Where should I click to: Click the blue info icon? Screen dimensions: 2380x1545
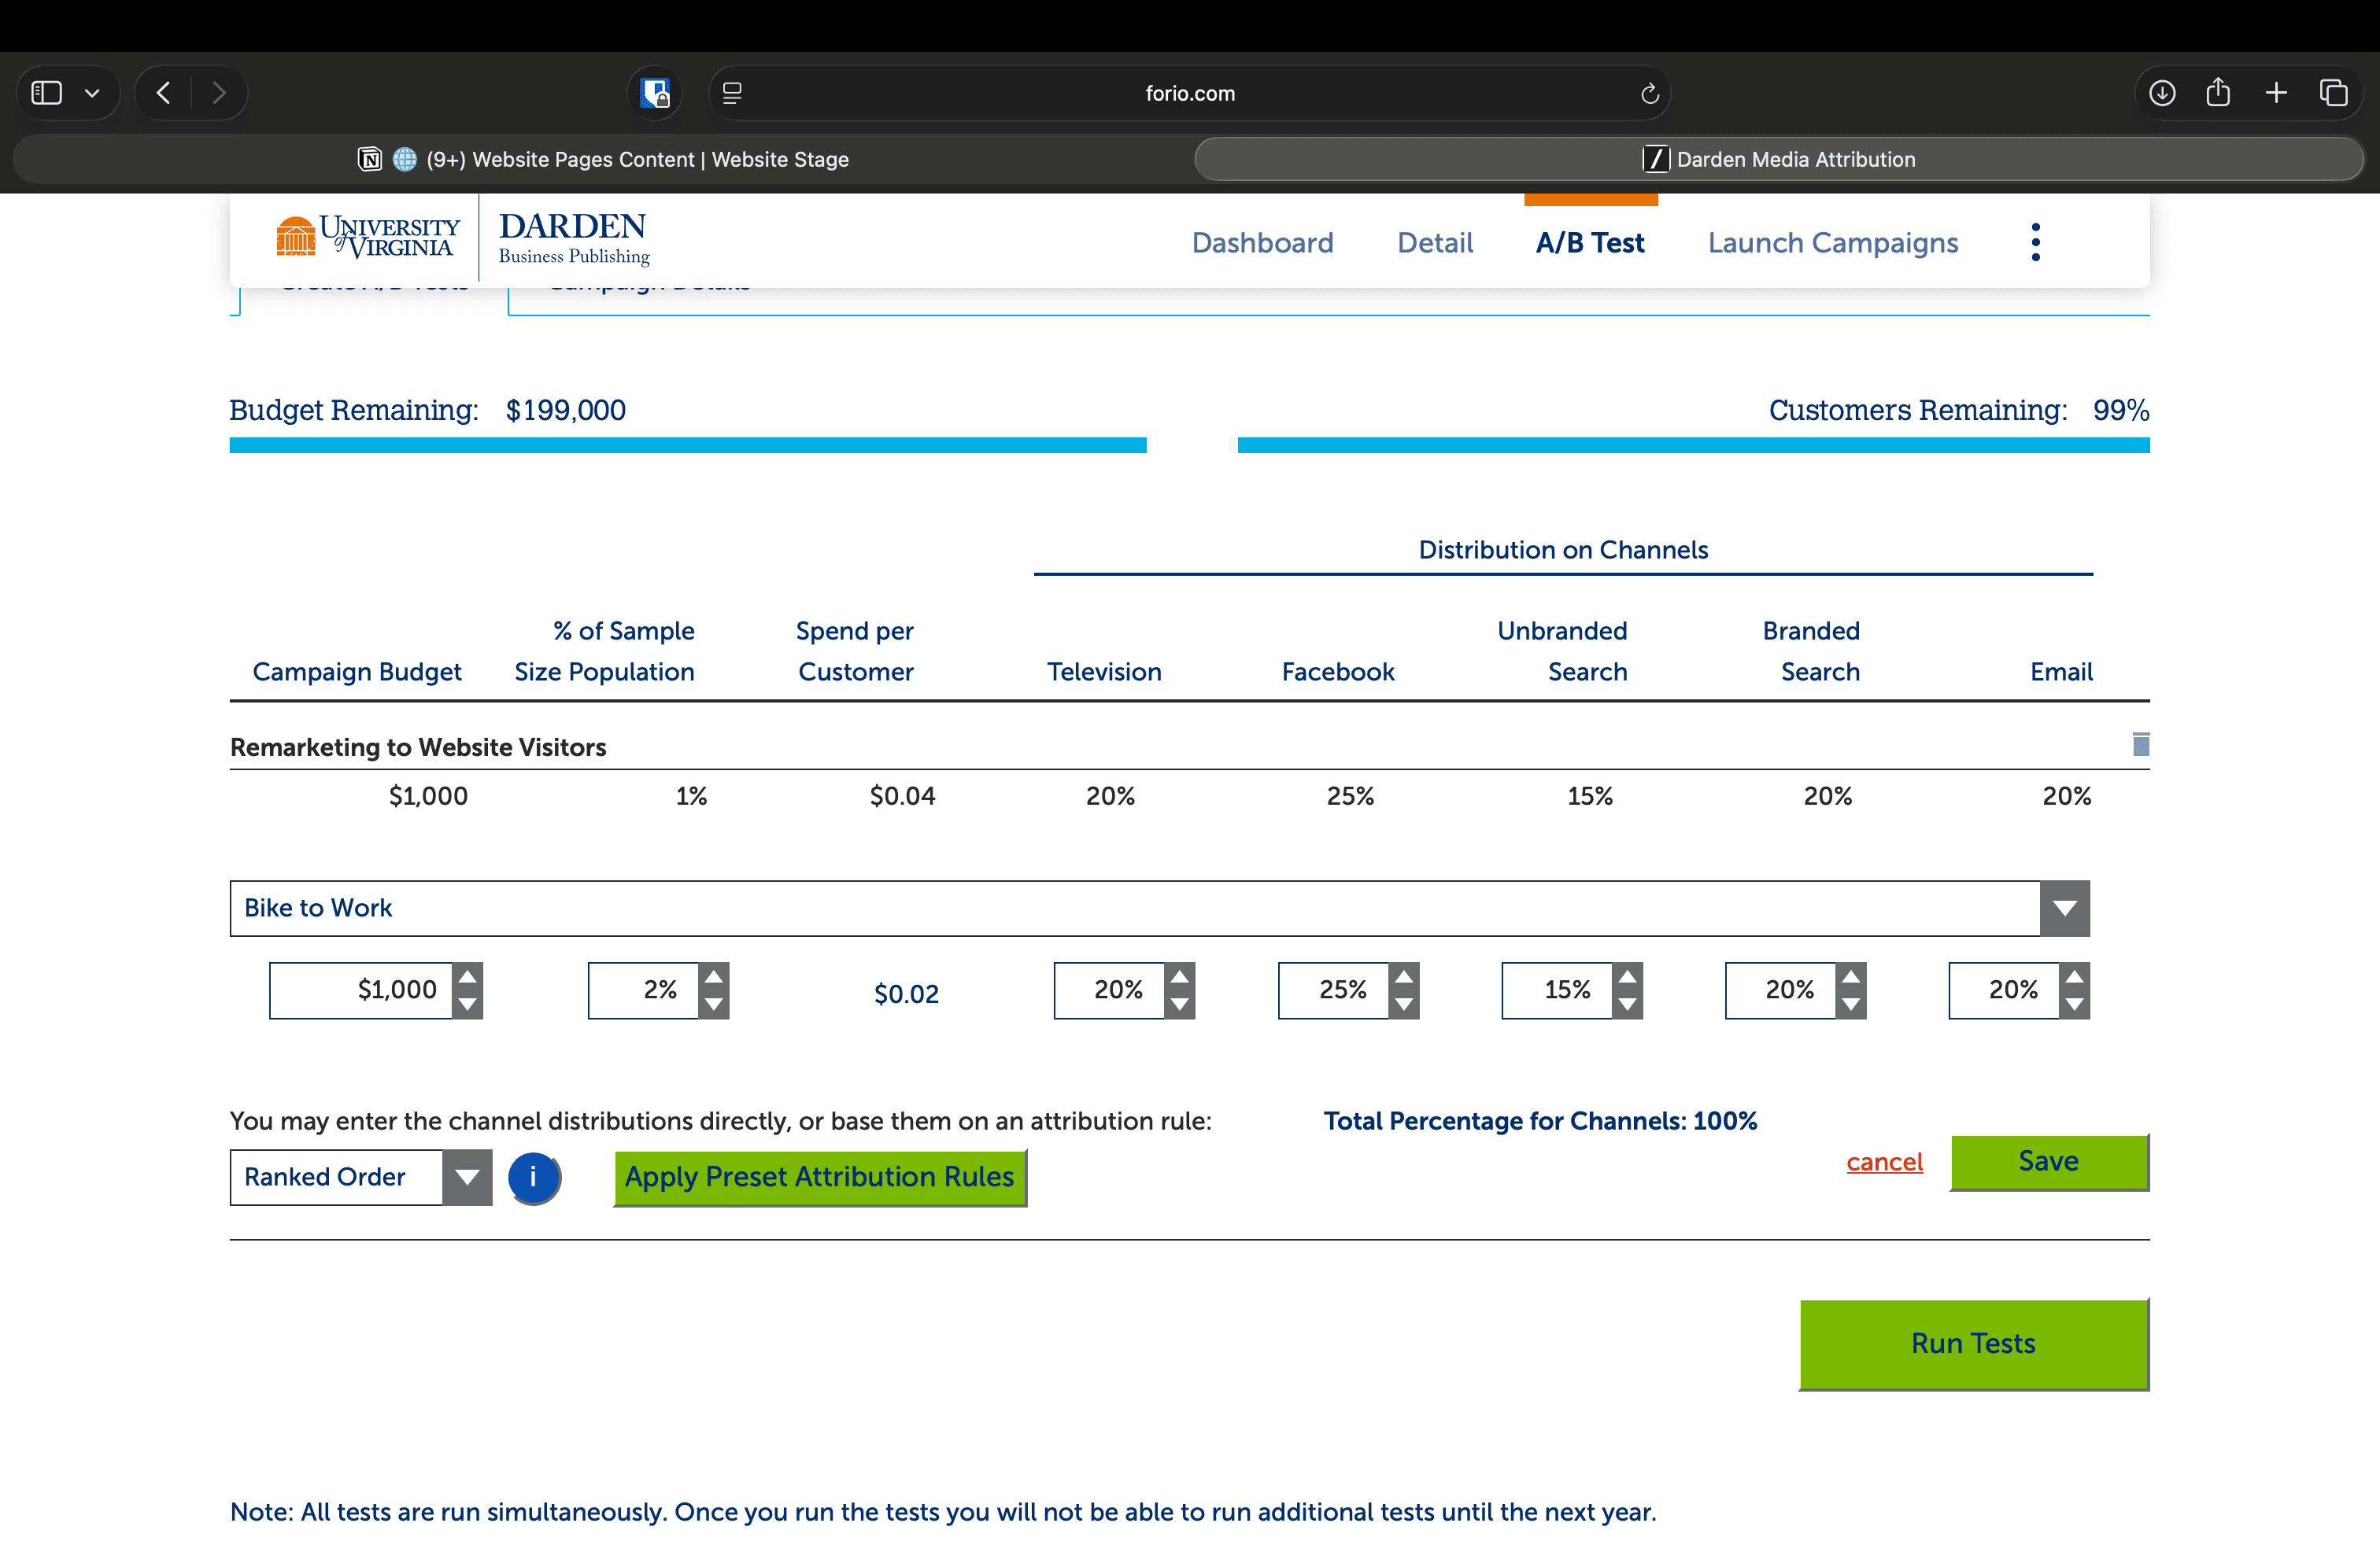533,1178
